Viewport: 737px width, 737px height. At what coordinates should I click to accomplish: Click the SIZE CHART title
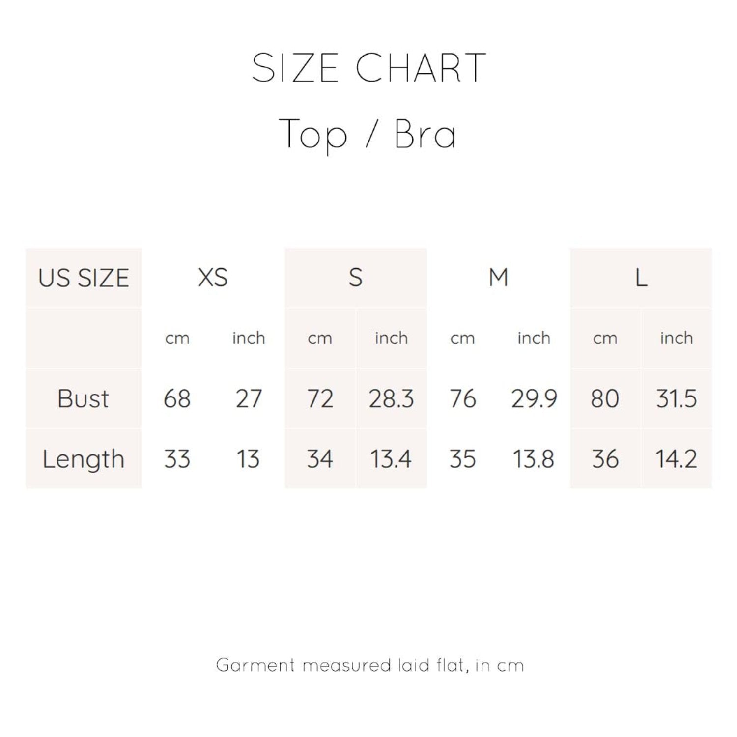pyautogui.click(x=368, y=68)
